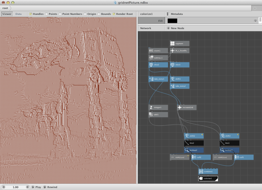Enable the Points checkbox
Image resolution: width=262 pixels, height=190 pixels.
(x=46, y=14)
